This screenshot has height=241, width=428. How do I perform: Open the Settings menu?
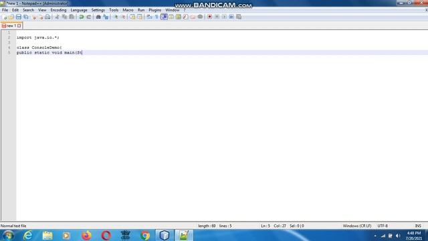click(x=98, y=10)
